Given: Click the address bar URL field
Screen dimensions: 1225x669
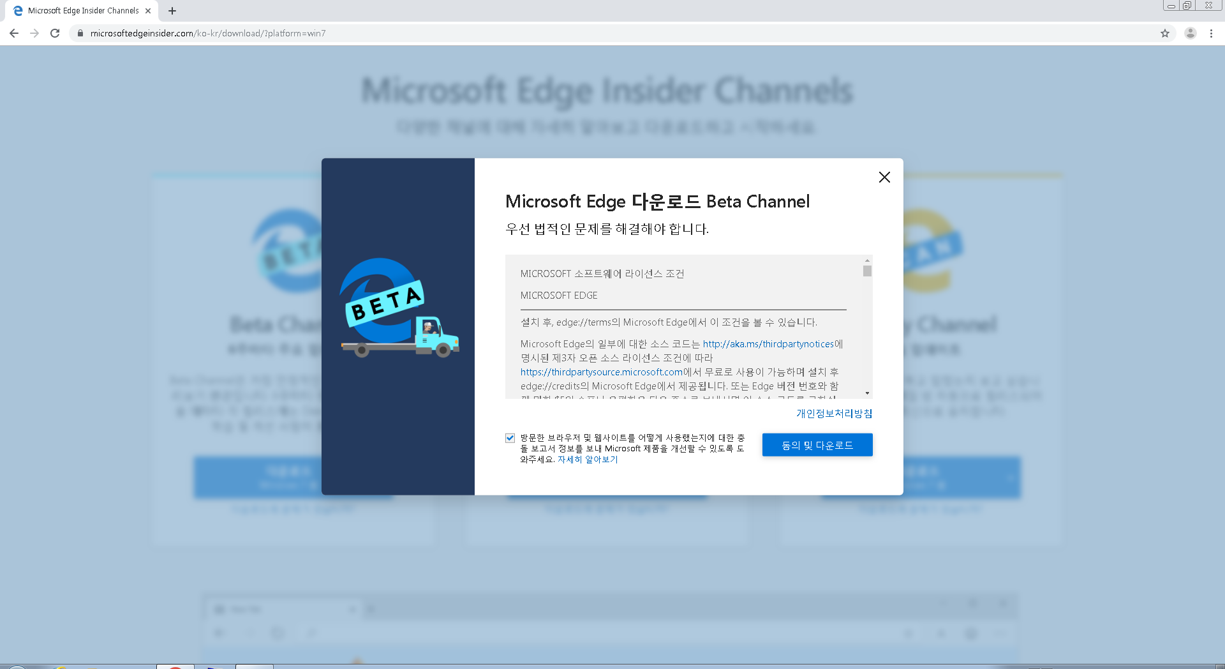Looking at the screenshot, I should 612,33.
